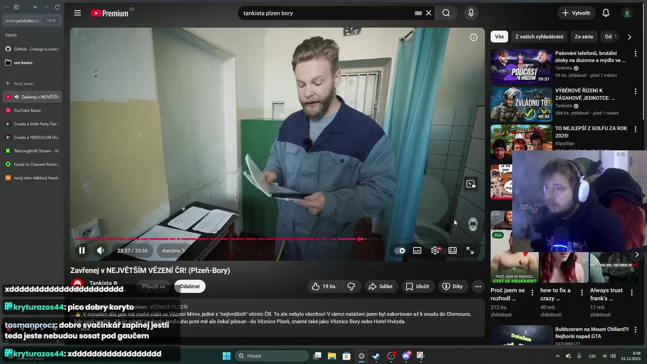Pause the video
The width and height of the screenshot is (647, 364).
(x=82, y=250)
